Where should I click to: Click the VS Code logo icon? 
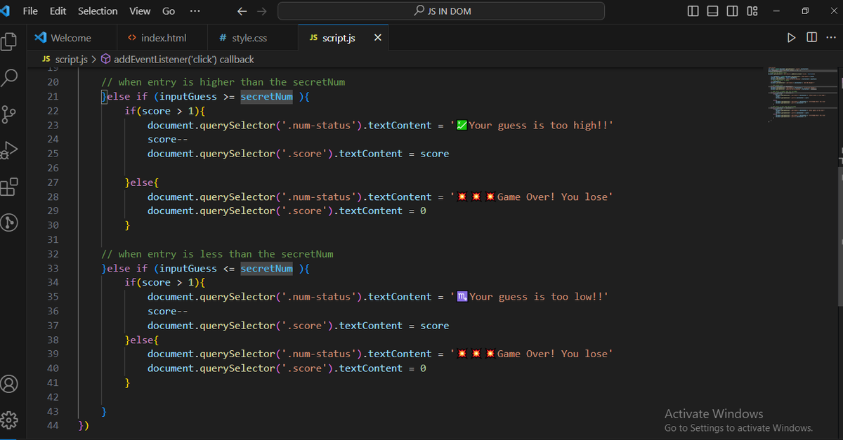point(4,11)
